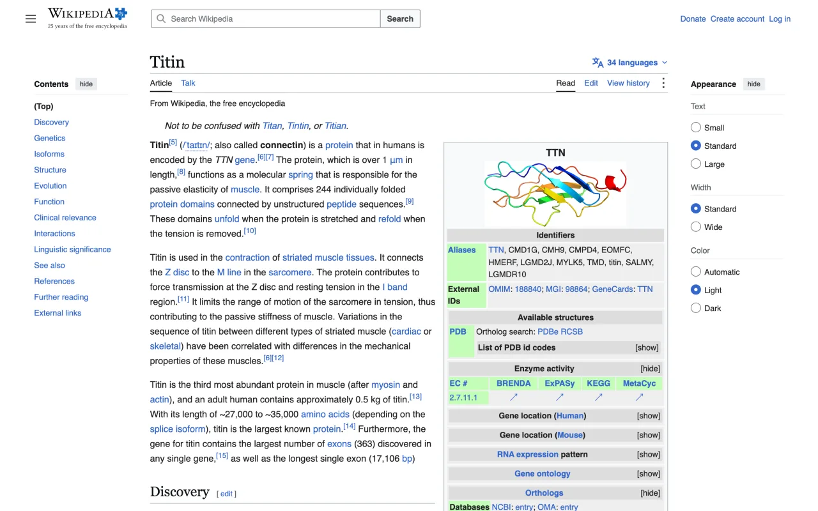Click the magnifier icon in search box

point(162,19)
